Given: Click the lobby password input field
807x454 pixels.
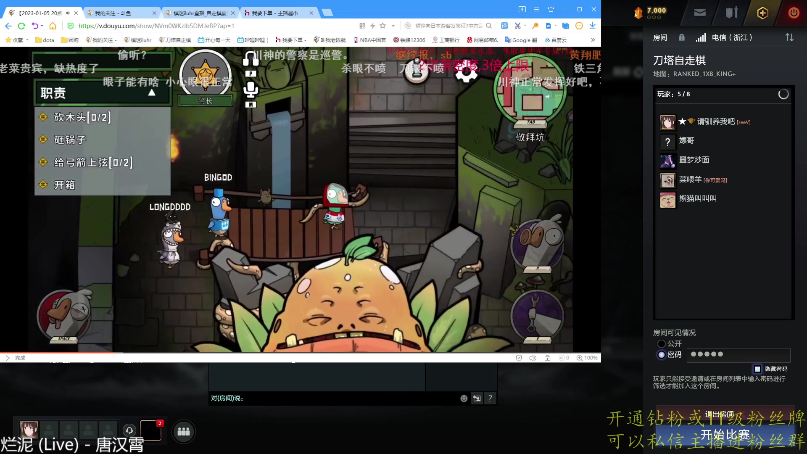Looking at the screenshot, I should pyautogui.click(x=738, y=355).
